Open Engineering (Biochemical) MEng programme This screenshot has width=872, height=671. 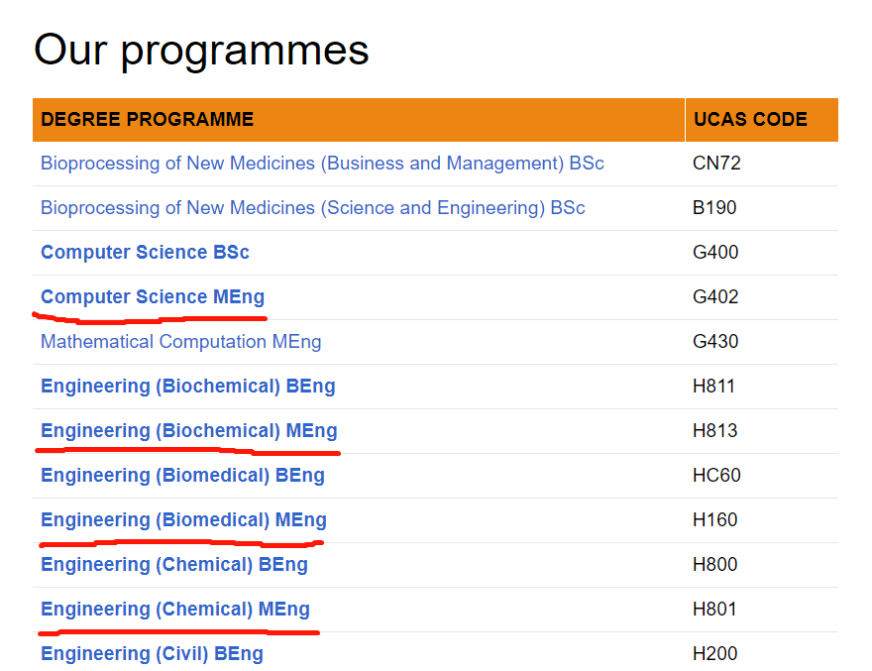click(189, 430)
